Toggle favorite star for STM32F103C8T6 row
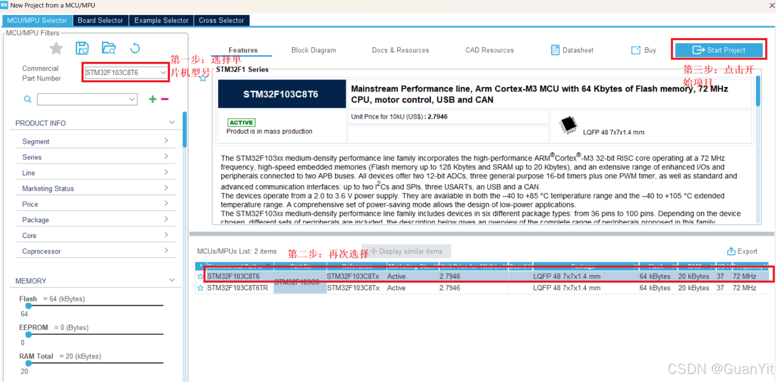 [x=201, y=277]
